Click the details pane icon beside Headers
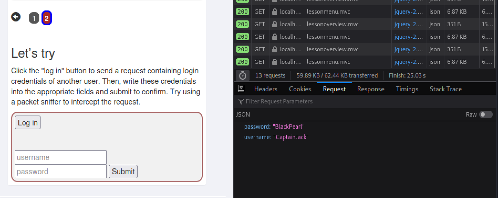498x198 pixels. [241, 89]
